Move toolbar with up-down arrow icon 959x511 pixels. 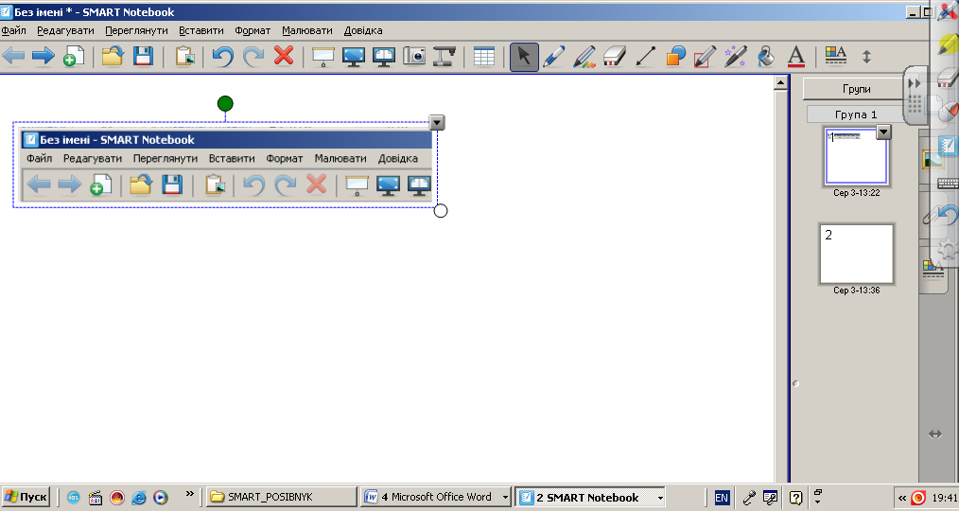866,57
